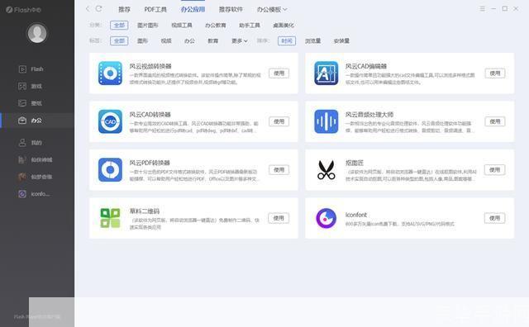Open the 游戏 section in the sidebar
Viewport: 529px width, 327px height.
pyautogui.click(x=30, y=87)
